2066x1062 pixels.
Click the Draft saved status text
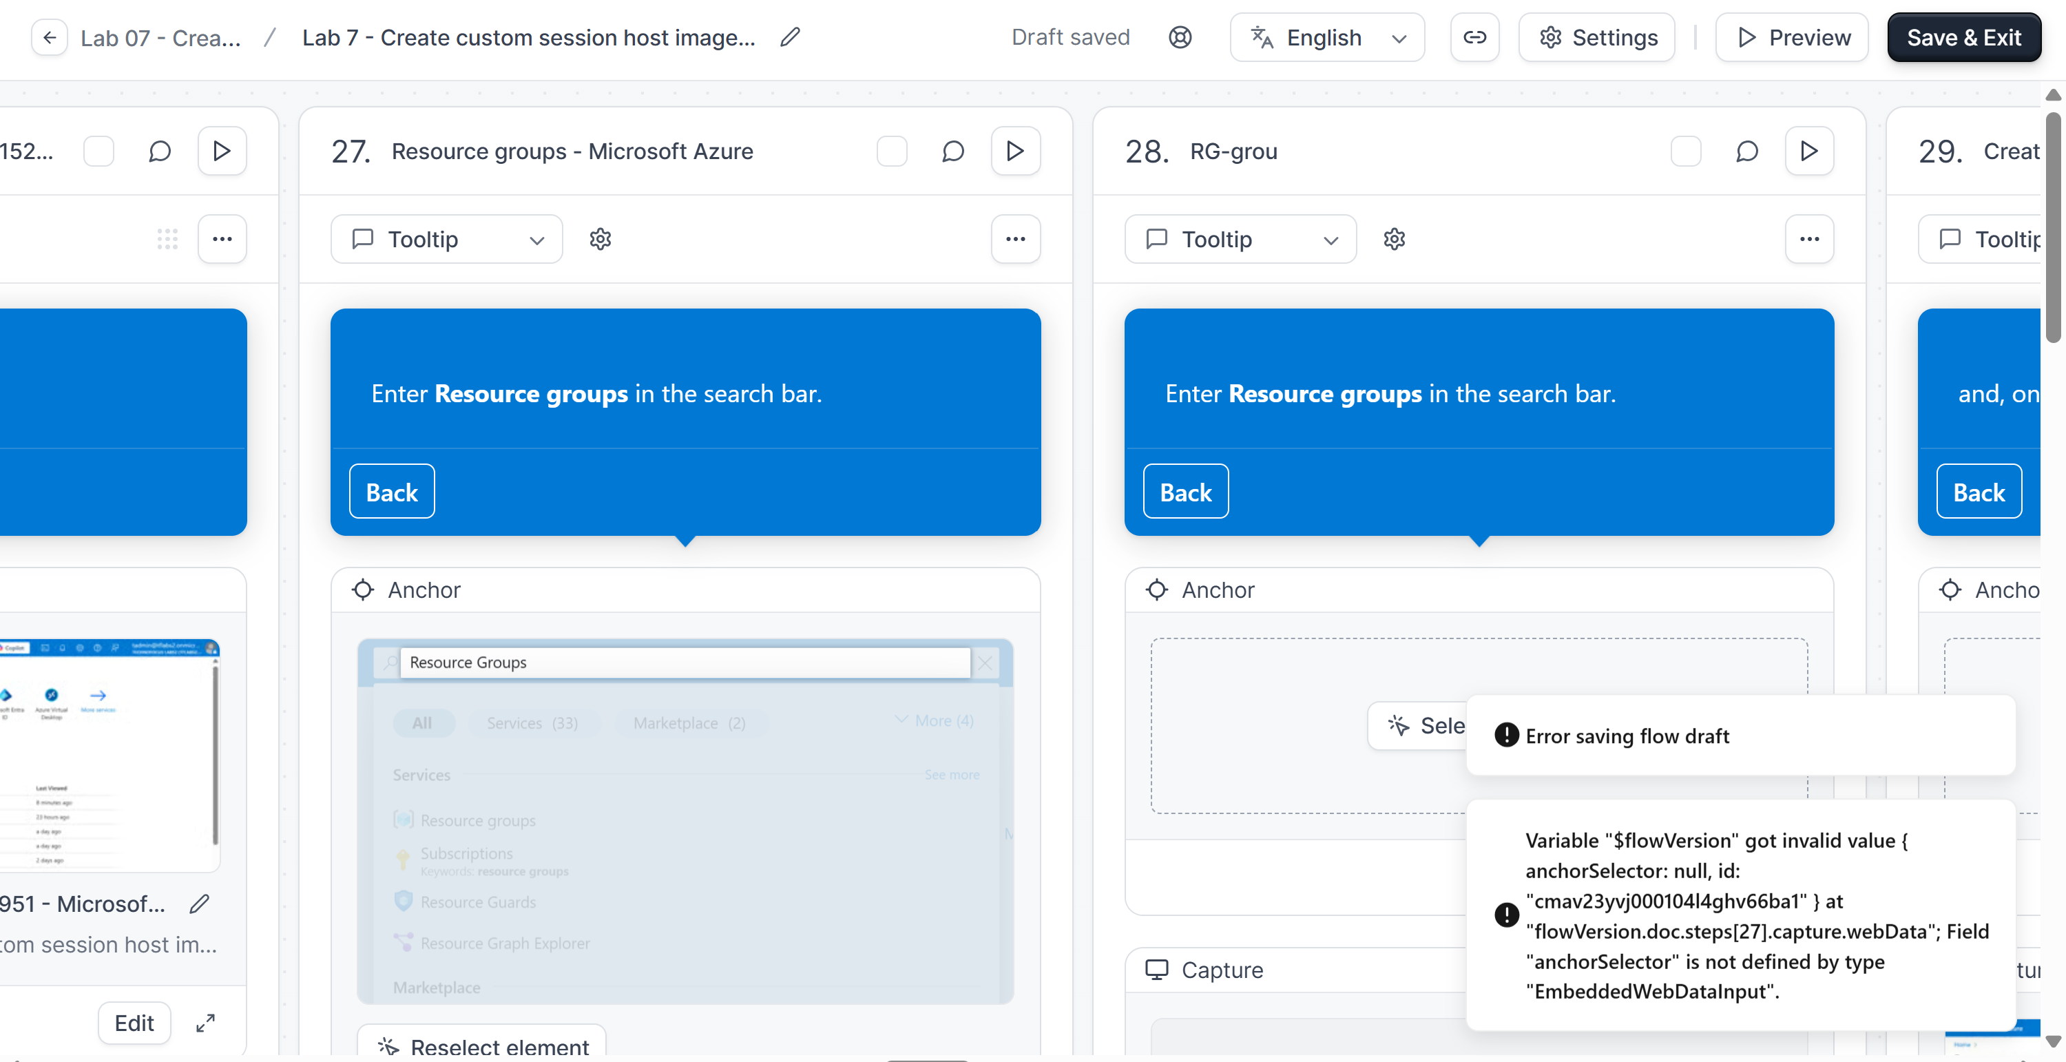coord(1071,38)
